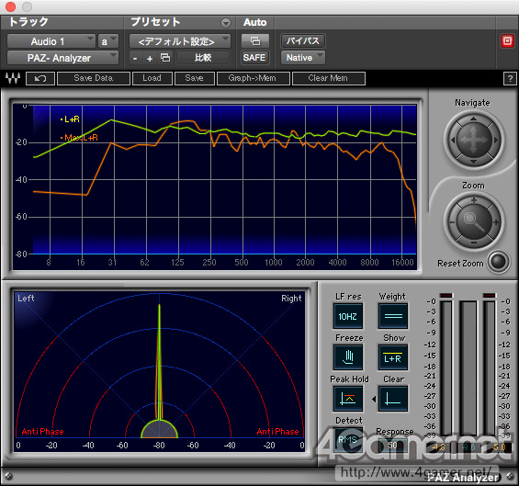Open the Audio 1 track dropdown
The height and width of the screenshot is (486, 519).
click(x=51, y=41)
